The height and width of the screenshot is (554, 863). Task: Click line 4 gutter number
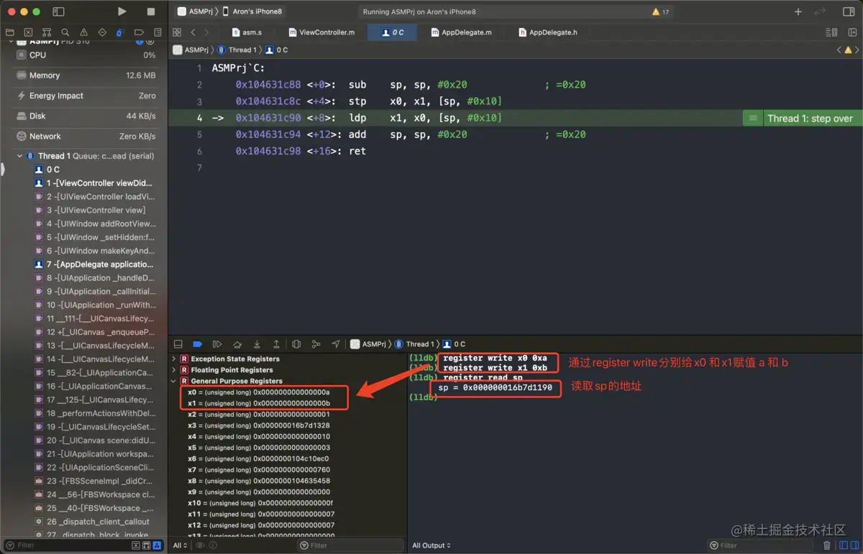coord(199,118)
